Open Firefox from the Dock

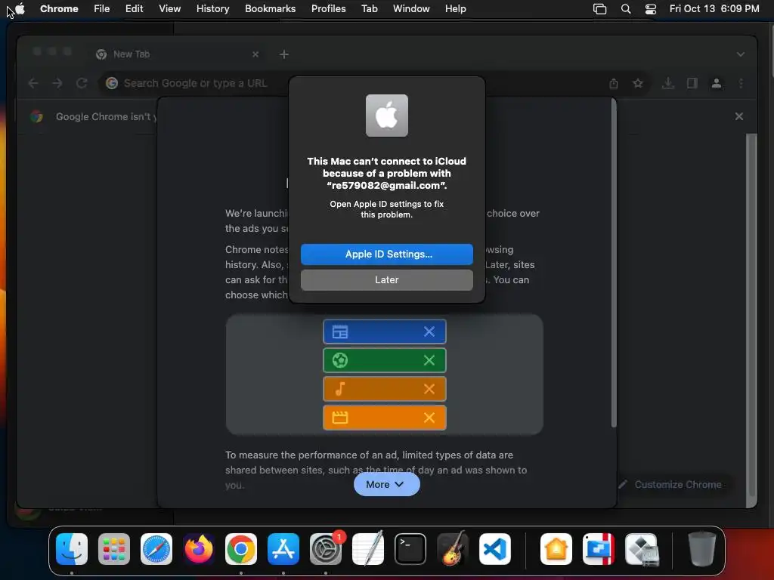(x=199, y=549)
